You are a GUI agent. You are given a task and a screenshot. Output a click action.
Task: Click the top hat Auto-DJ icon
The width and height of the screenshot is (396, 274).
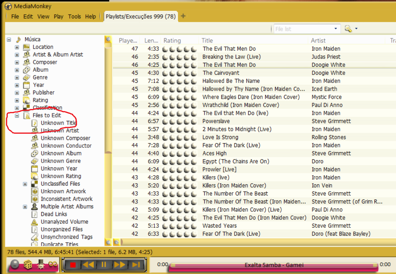(41, 264)
